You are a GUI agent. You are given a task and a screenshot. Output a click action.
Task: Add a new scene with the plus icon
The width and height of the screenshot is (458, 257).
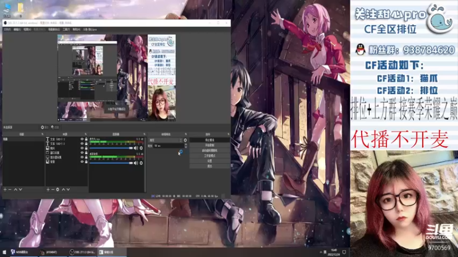click(x=5, y=190)
